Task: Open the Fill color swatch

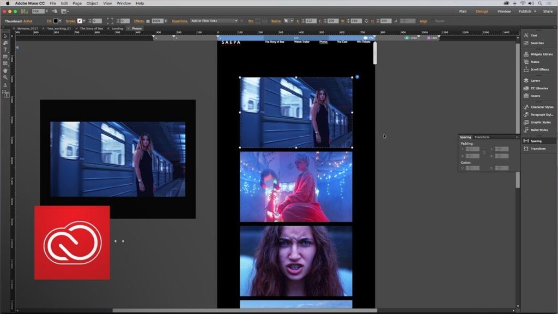Action: tap(56, 21)
